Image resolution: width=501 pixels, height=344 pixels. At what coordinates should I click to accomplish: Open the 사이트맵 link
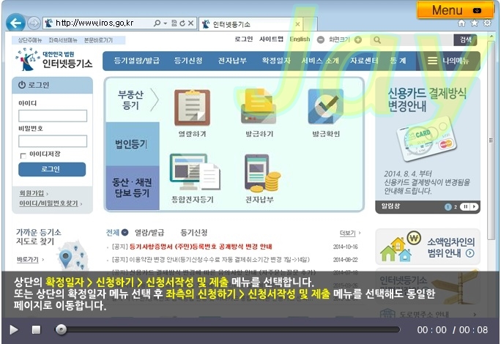[x=271, y=40]
